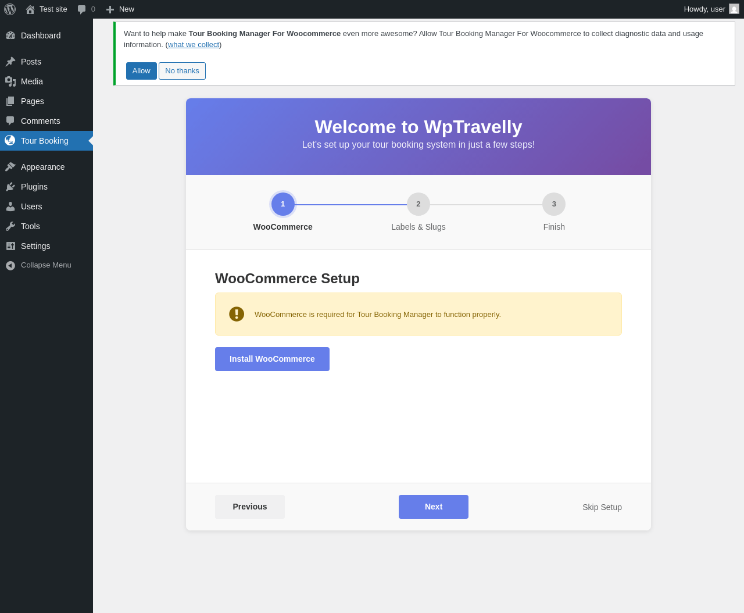Viewport: 744px width, 613px height.
Task: Click the Test site home icon
Action: pos(30,9)
